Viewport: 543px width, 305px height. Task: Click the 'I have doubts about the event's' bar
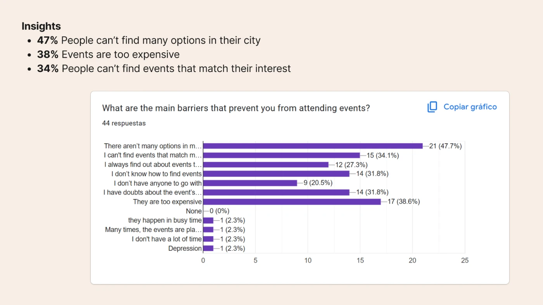276,192
